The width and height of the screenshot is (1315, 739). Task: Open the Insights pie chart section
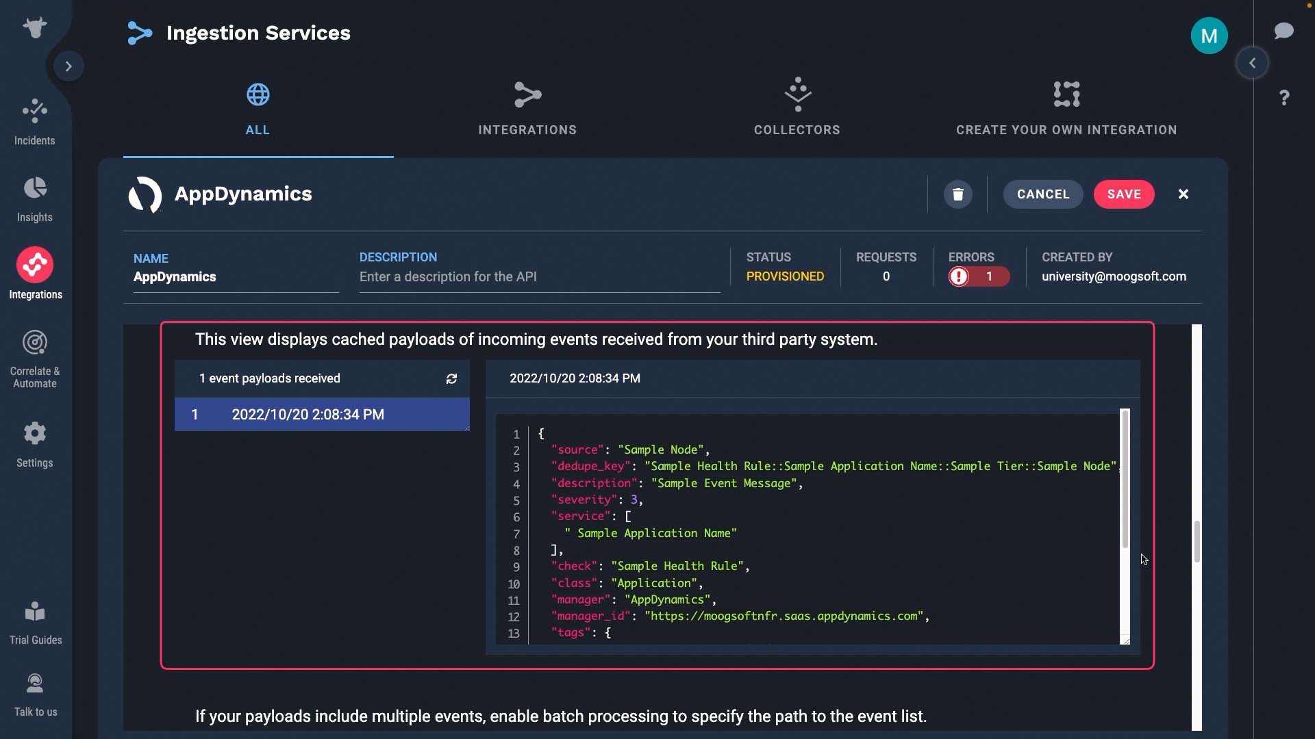35,200
